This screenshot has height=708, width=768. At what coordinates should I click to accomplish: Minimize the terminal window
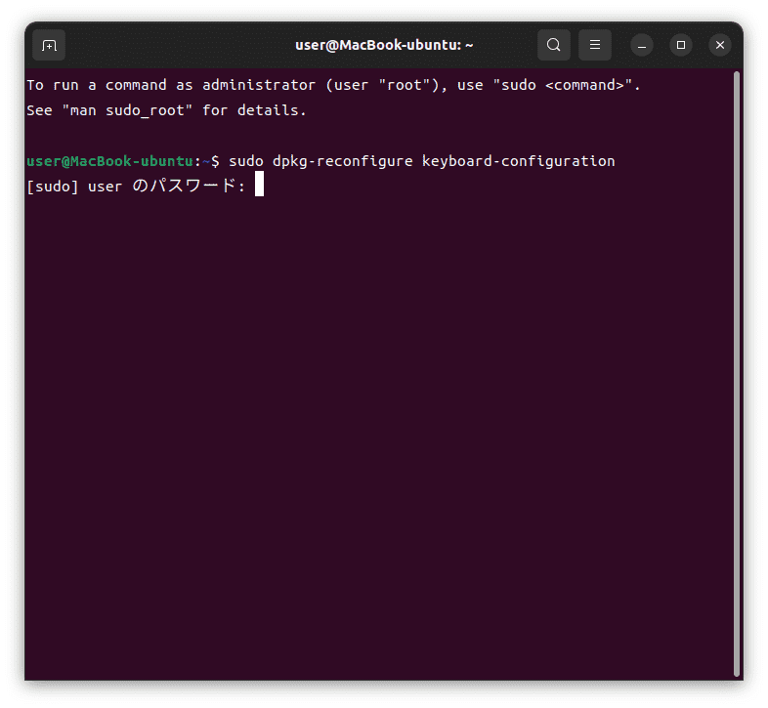642,46
